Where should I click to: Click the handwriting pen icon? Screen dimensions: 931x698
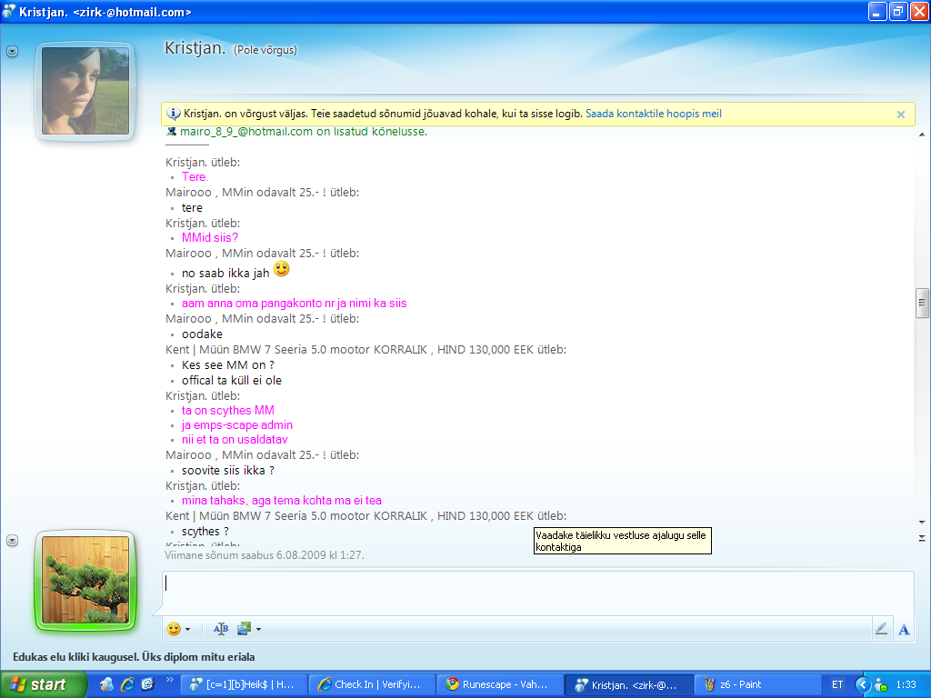(880, 628)
